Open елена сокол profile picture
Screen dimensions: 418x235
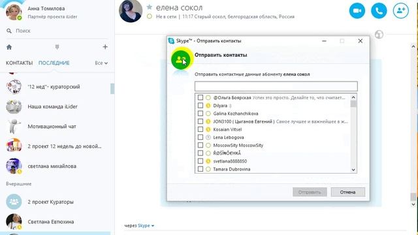point(131,11)
